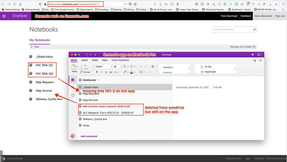This screenshot has height=162, width=287.
Task: Click the paragraph alignment icon
Action: 141,72
